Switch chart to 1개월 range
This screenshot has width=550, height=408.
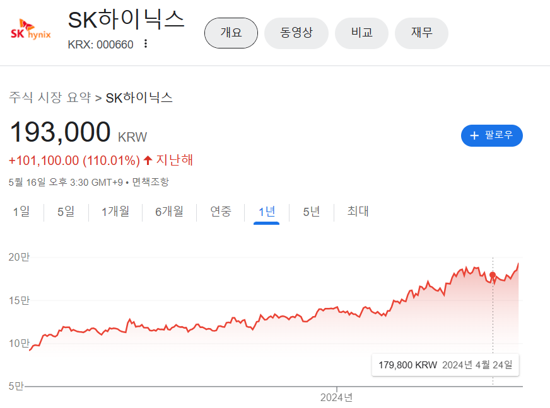point(115,212)
